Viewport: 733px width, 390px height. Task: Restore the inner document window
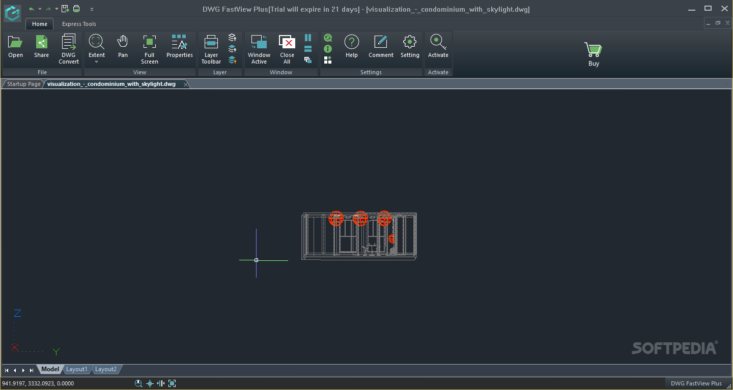pos(718,23)
